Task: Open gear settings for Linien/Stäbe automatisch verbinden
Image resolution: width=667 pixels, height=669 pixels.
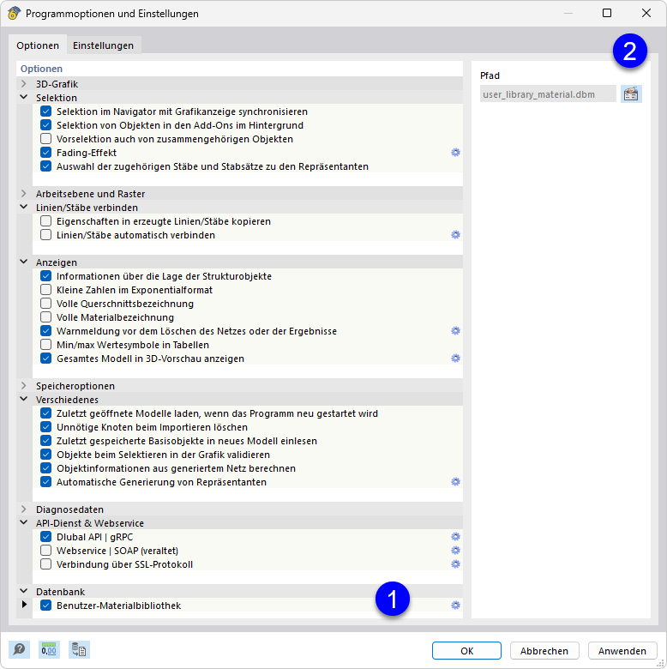Action: coord(455,235)
